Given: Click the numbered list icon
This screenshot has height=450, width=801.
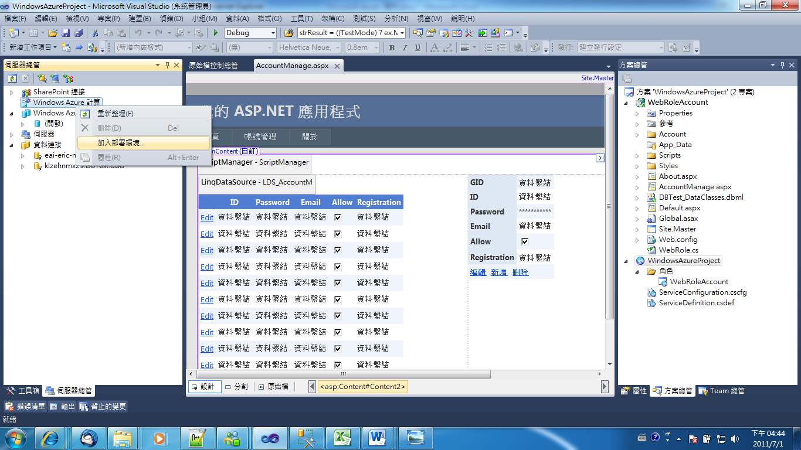Looking at the screenshot, I should point(501,47).
